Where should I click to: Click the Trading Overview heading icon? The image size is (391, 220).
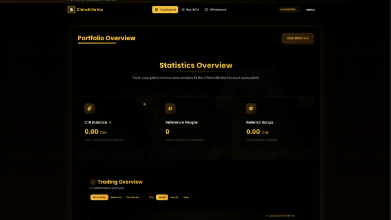[x=93, y=182]
